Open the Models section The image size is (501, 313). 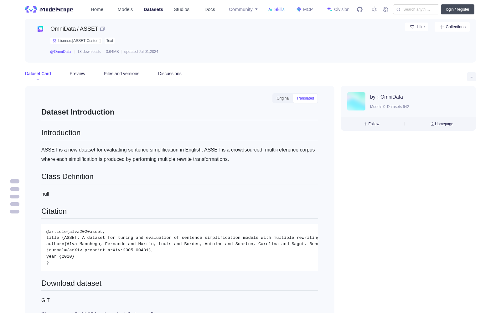(125, 9)
